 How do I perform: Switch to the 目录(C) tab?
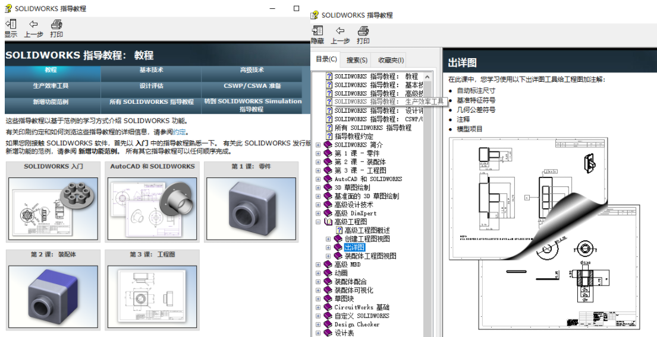click(326, 59)
